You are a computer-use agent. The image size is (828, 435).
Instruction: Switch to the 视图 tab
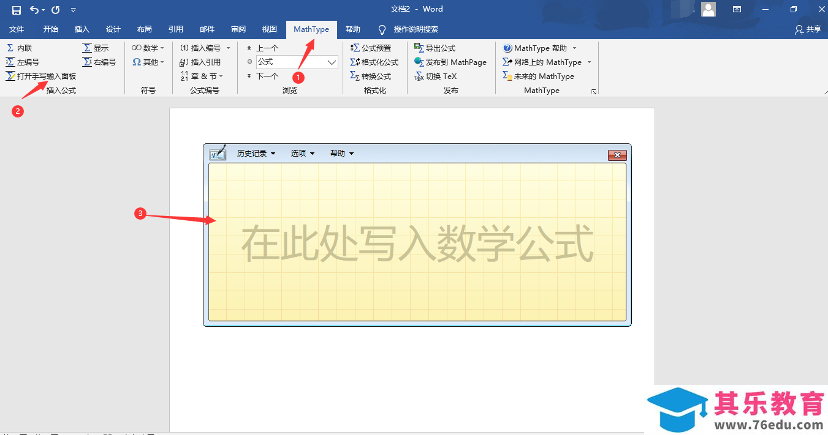pos(270,29)
